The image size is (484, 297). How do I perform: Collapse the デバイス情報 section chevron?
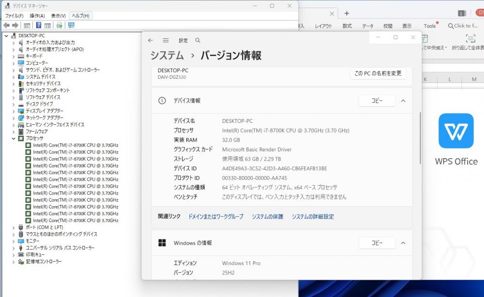[403, 101]
